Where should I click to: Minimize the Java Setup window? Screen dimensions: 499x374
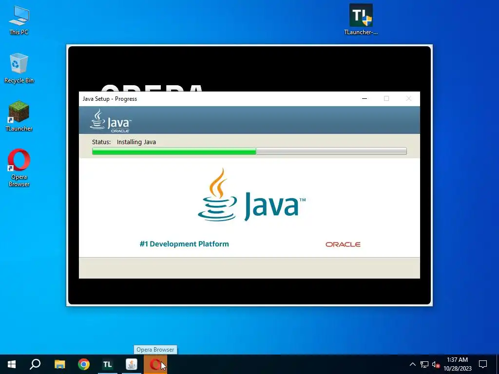(x=365, y=98)
